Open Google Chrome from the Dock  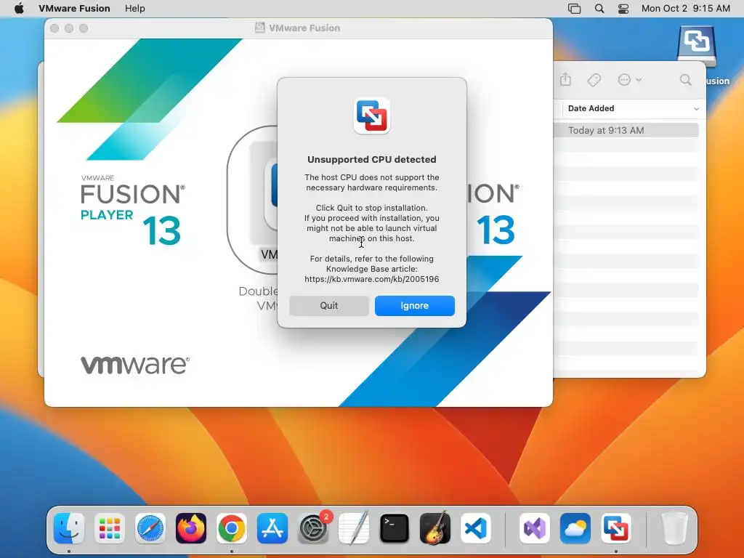pos(232,528)
